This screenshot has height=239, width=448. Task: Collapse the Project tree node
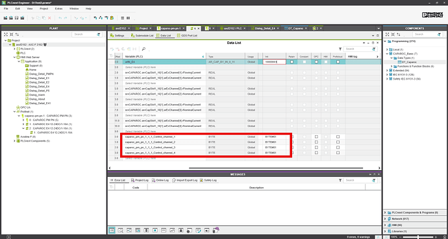click(5, 41)
